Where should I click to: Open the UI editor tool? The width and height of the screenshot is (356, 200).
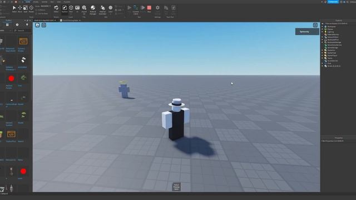(x=77, y=9)
